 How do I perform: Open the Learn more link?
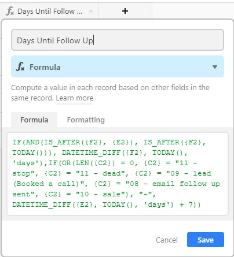pos(75,98)
